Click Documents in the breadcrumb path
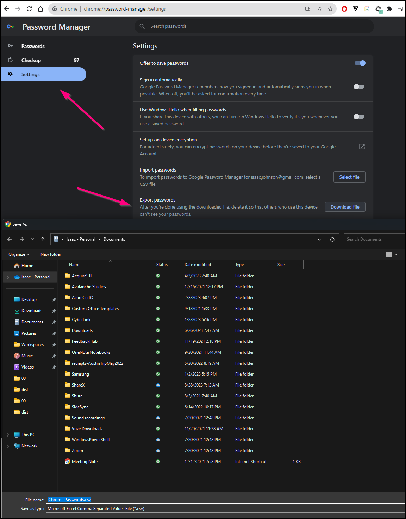Screen dimensions: 406x519 point(114,239)
